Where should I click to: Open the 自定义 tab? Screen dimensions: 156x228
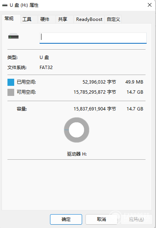pyautogui.click(x=113, y=19)
